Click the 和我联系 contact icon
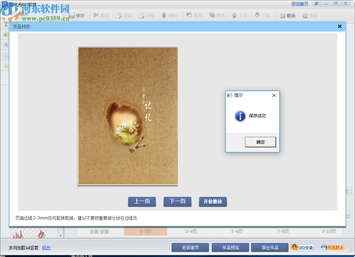This screenshot has height=257, width=355. [x=333, y=247]
